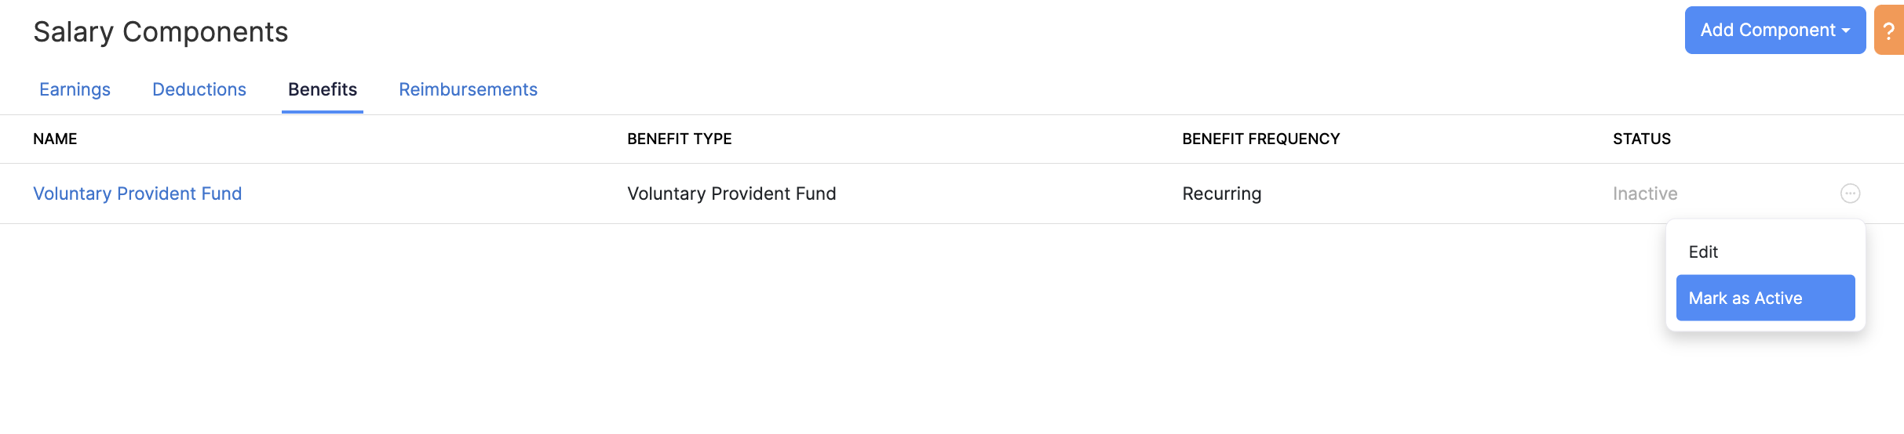Image resolution: width=1904 pixels, height=434 pixels.
Task: Click the NAME column header
Action: pos(55,139)
